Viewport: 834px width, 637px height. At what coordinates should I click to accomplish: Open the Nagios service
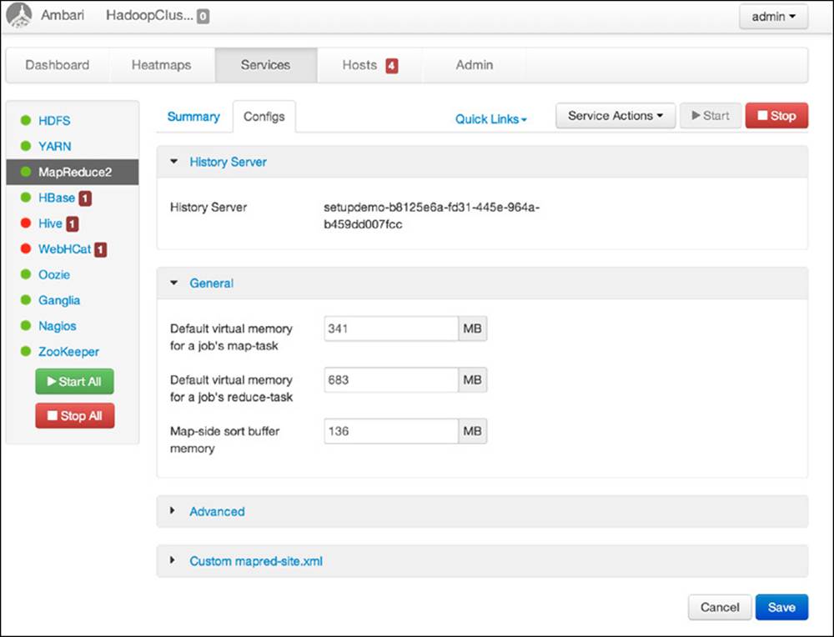(58, 326)
